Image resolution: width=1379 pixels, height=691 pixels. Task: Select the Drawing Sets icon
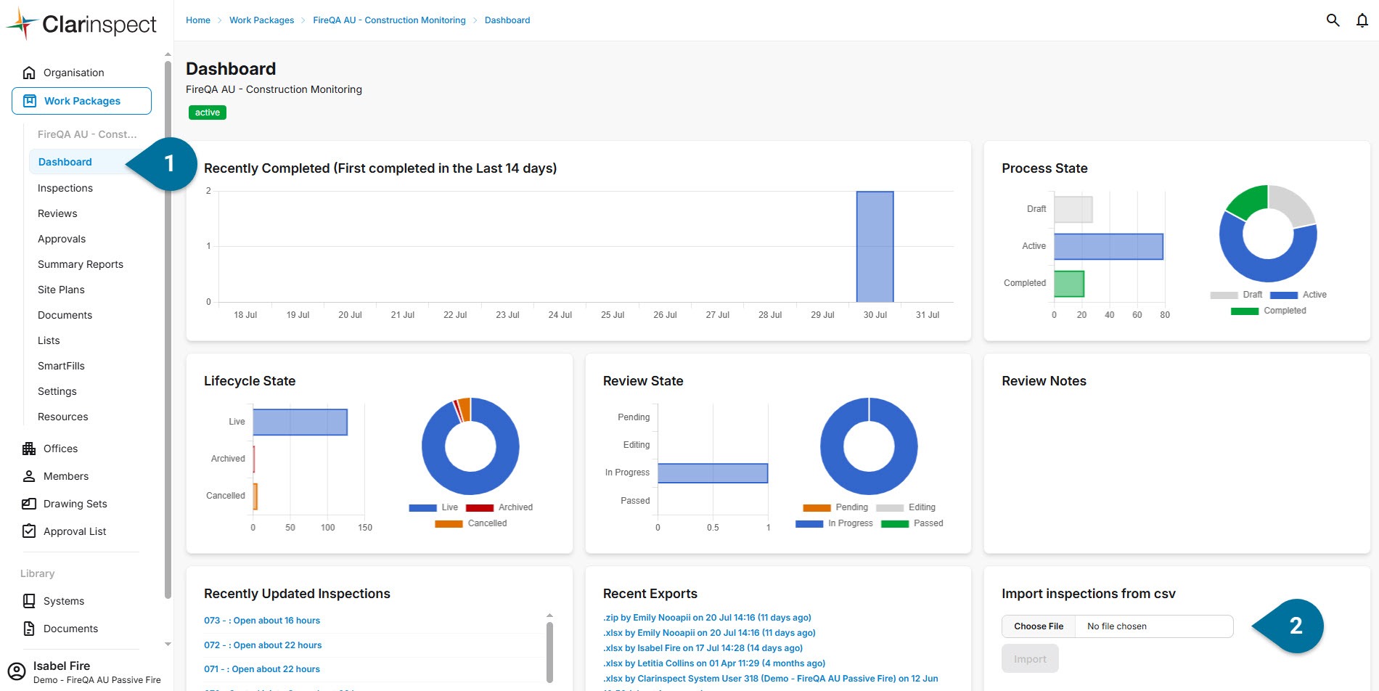coord(29,504)
